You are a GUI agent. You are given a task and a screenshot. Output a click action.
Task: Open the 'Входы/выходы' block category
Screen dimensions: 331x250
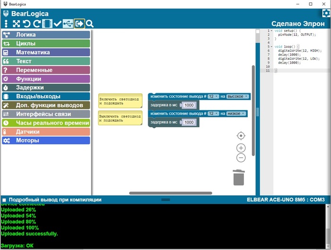(46, 96)
